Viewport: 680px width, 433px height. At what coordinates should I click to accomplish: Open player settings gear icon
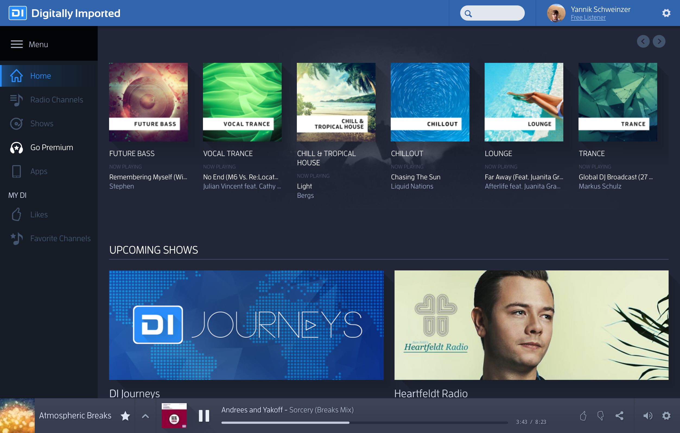tap(666, 415)
